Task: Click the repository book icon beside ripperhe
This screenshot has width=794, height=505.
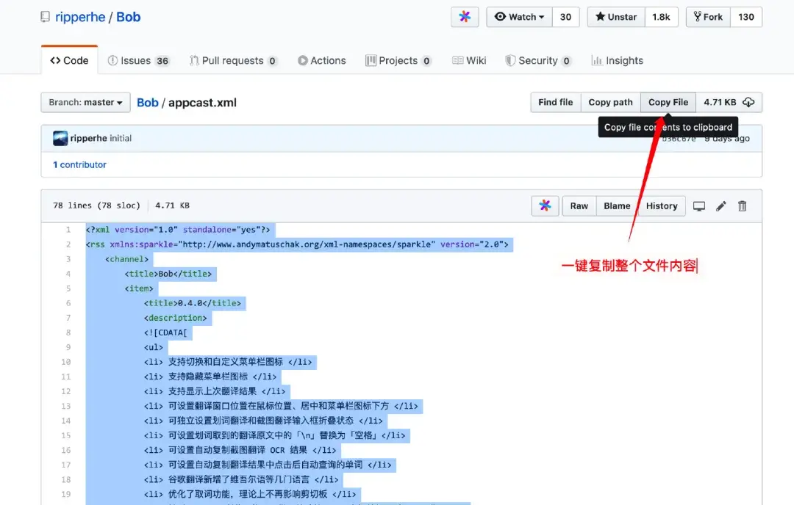Action: point(43,16)
